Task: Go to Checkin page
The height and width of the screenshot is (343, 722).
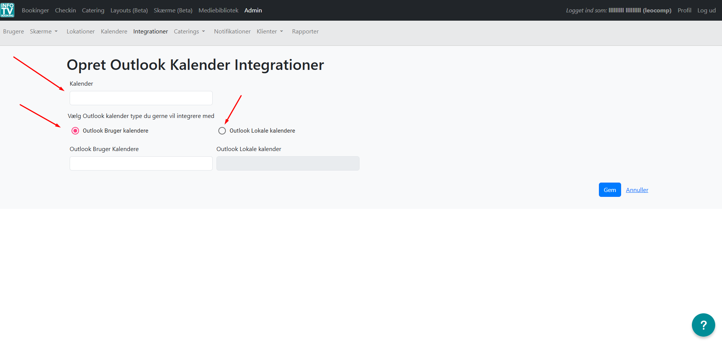Action: tap(65, 11)
